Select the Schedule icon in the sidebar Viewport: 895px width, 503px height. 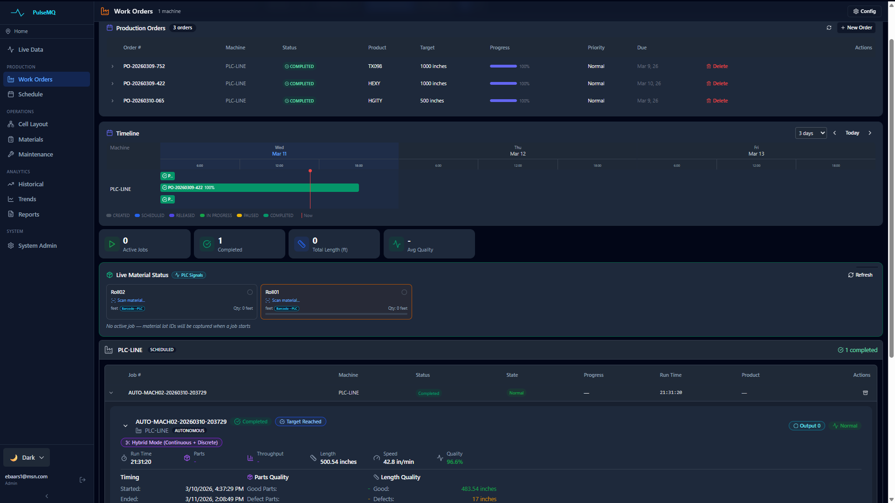point(11,94)
